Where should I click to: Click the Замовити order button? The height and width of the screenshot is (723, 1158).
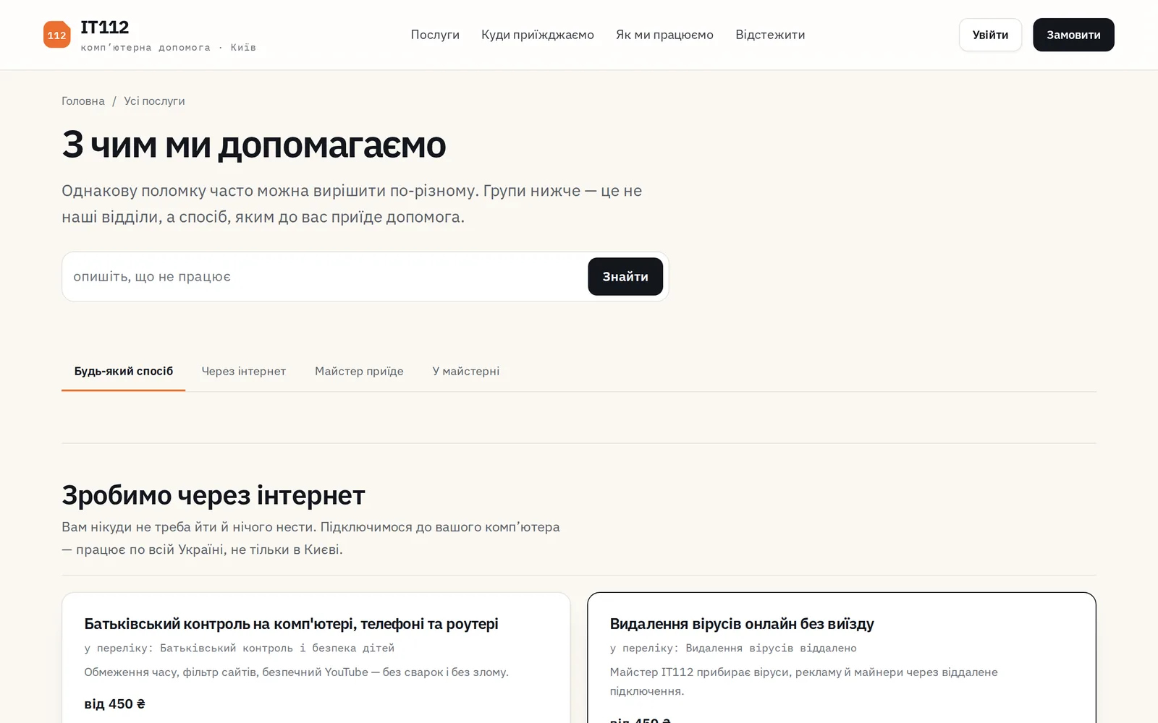pos(1073,35)
